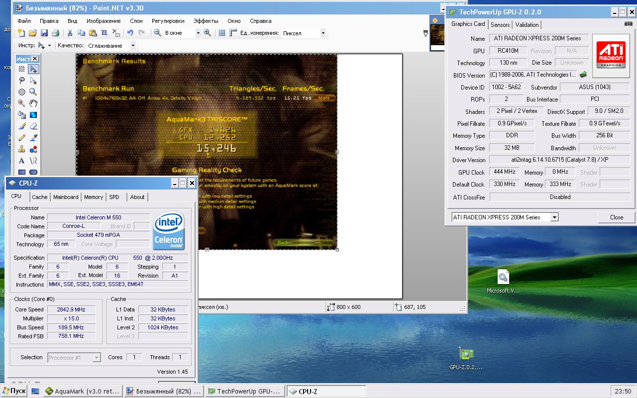Close the Paint.NET tools panel
Viewport: 637px width, 398px height.
click(35, 59)
